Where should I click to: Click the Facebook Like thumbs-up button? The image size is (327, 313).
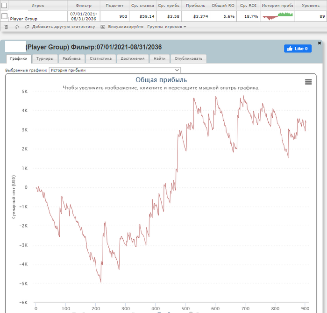(298, 49)
